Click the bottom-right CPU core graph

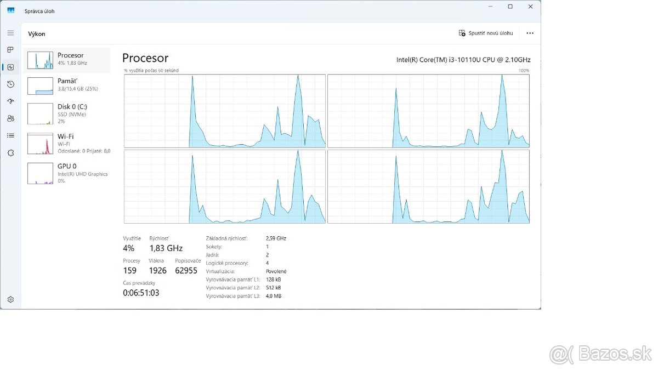point(428,186)
